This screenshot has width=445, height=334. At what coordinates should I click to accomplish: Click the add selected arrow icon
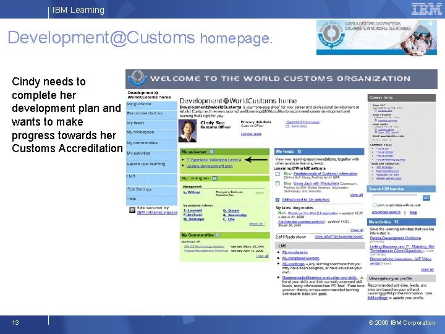coord(278,200)
